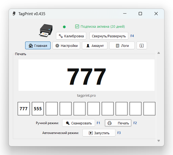Select the 777 tag thumbnail

pos(24,109)
